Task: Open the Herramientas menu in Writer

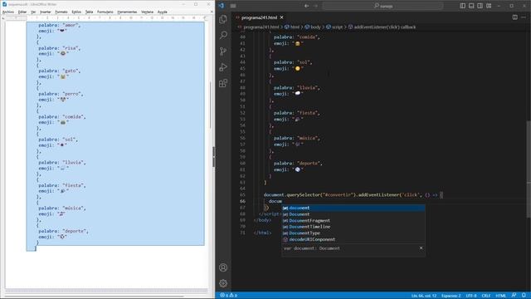Action: 127,12
